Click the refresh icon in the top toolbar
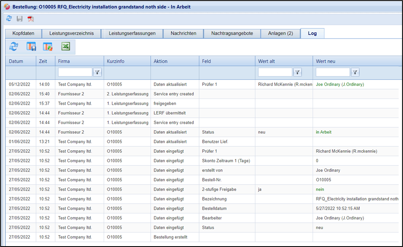403x247 pixels. [x=9, y=19]
